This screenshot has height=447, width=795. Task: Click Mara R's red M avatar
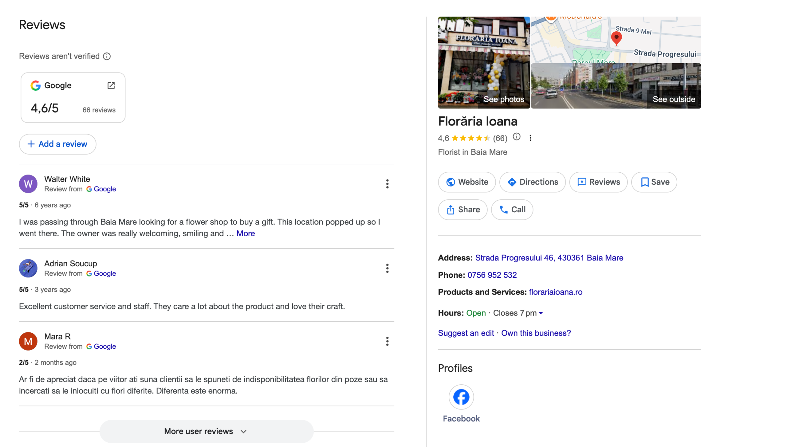point(28,341)
